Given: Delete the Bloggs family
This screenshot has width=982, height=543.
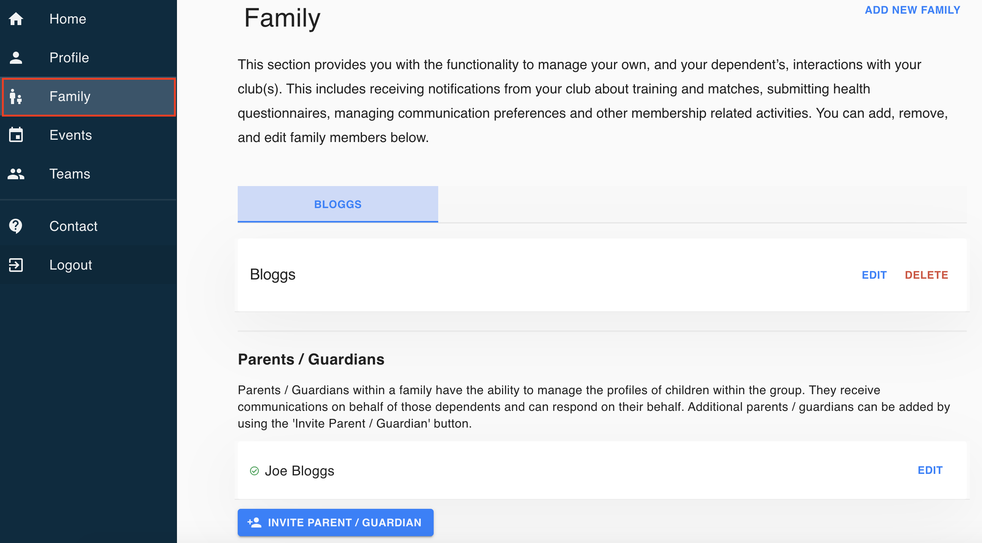Looking at the screenshot, I should point(926,275).
